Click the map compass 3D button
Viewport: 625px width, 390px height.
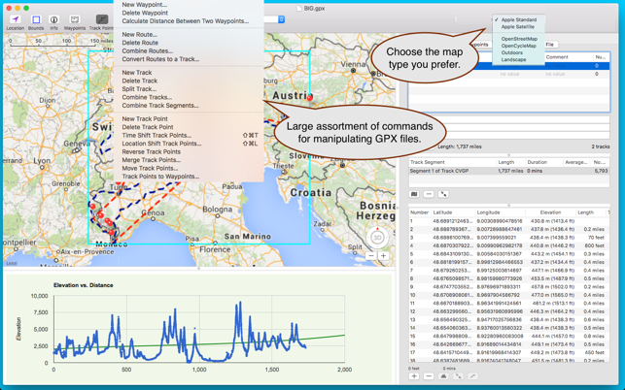(377, 237)
